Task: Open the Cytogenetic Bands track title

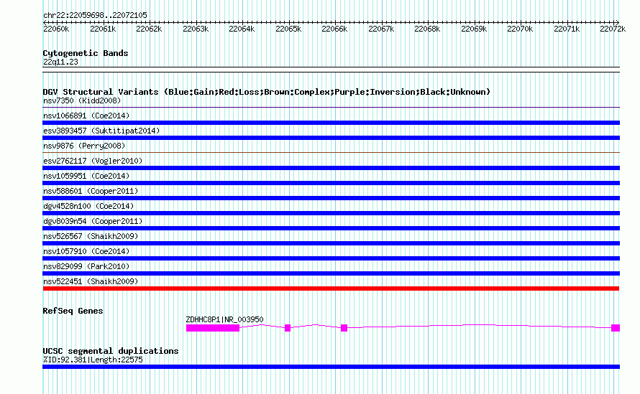Action: pyautogui.click(x=86, y=53)
